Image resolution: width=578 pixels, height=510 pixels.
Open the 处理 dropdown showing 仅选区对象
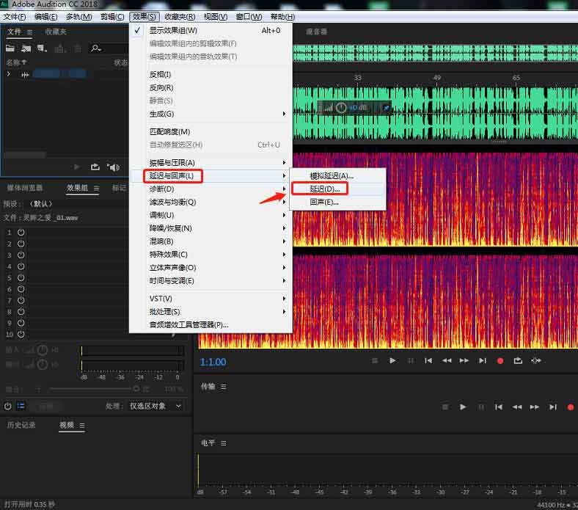tap(156, 406)
